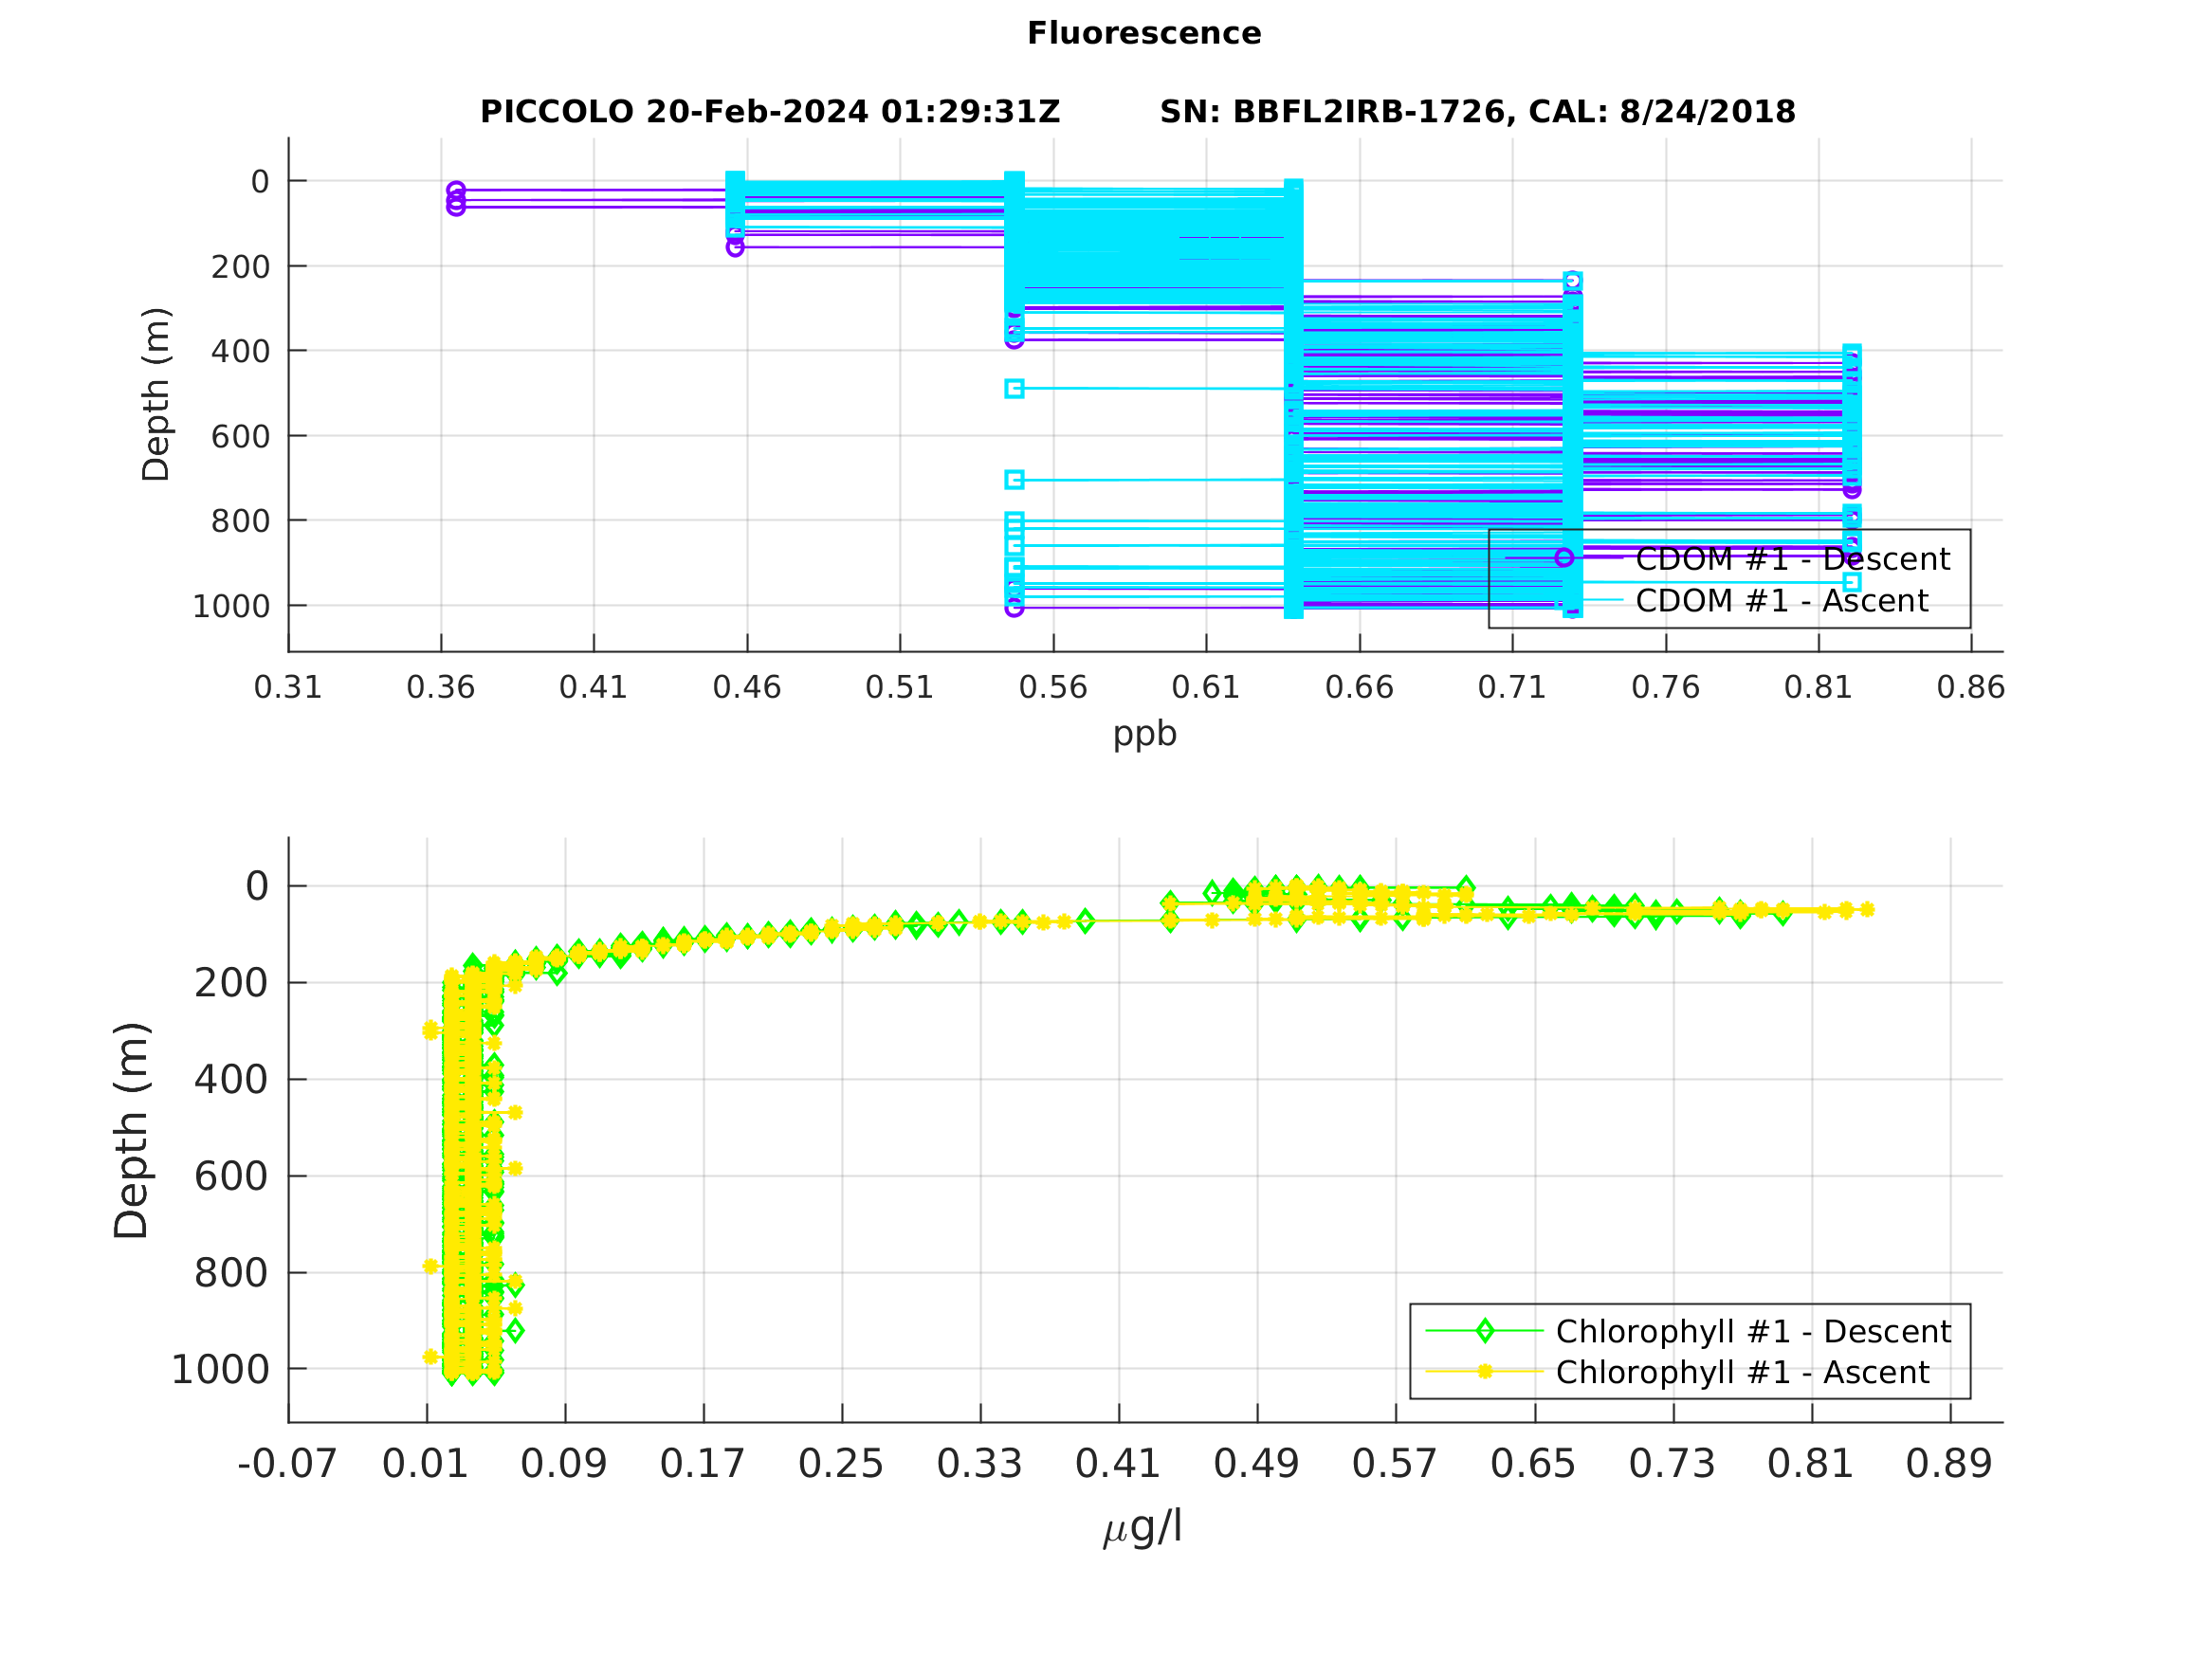The width and height of the screenshot is (2212, 1659).
Task: Click the 0.49 tick label on µg/l axis
Action: [1257, 1463]
